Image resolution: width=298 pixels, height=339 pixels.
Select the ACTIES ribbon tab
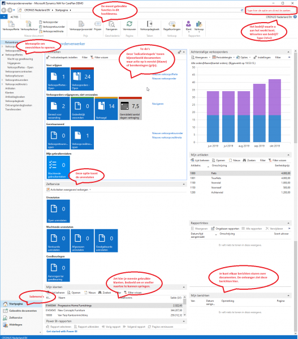14,17
